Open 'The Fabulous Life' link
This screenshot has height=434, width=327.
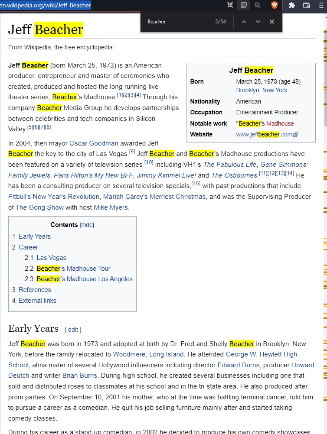pyautogui.click(x=230, y=165)
